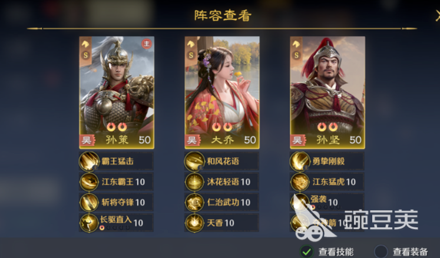
Task: Uncheck the 查看技能 checkbox
Action: point(307,252)
